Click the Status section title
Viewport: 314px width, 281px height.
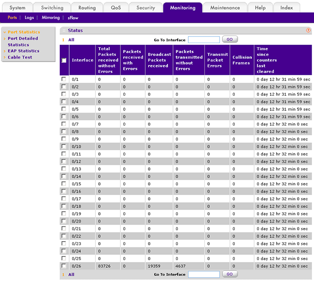pos(75,30)
